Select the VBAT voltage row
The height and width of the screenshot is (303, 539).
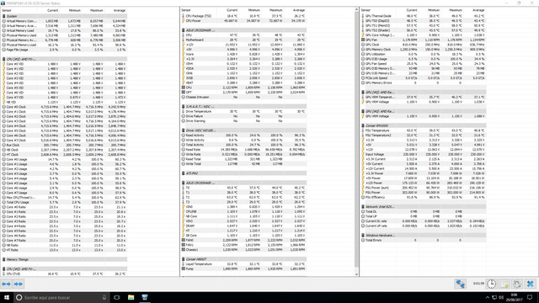click(x=243, y=82)
